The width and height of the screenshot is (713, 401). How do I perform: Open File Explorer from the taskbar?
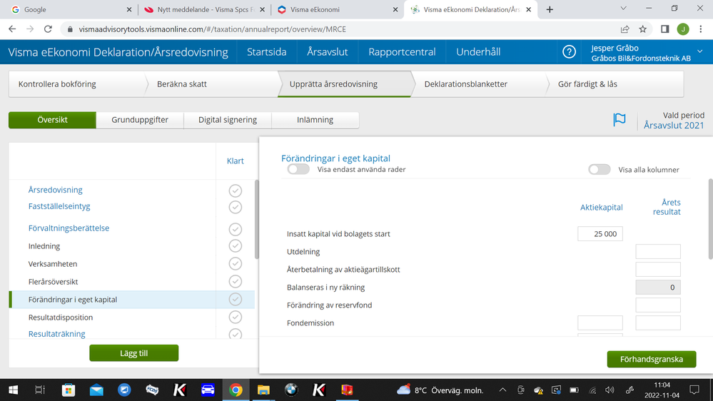[x=263, y=390]
